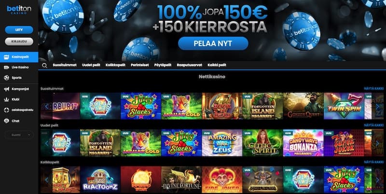Click the PELAA NYT banner button
The image size is (386, 194).
213,43
